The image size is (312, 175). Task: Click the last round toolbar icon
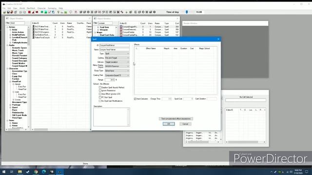pos(154,12)
